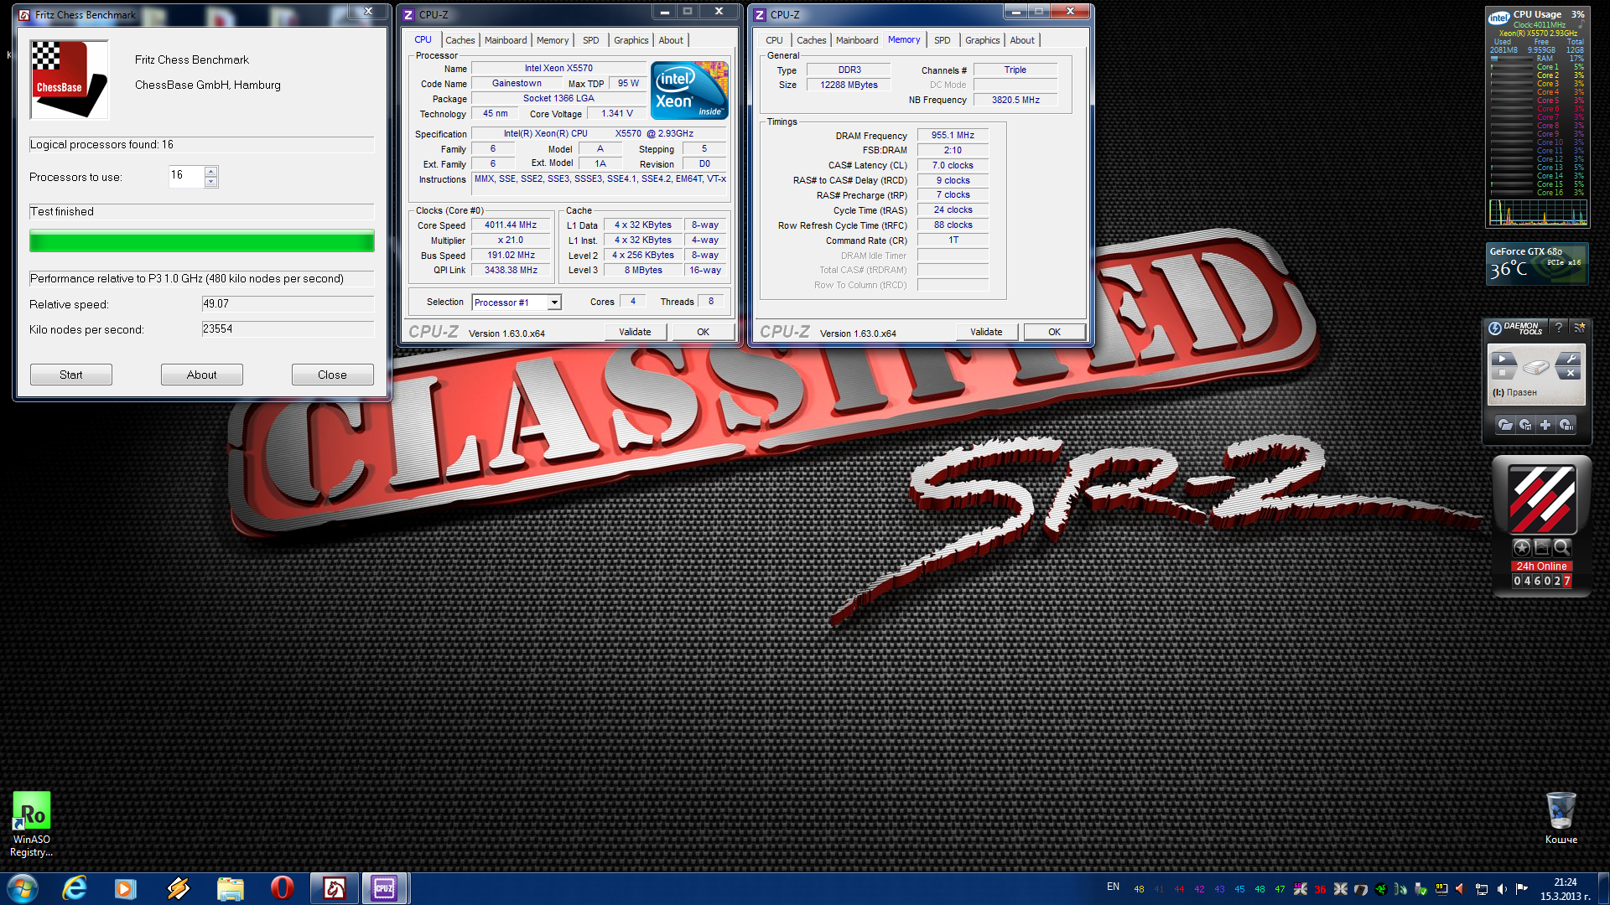Click the CPU usage graph in the gadget
The width and height of the screenshot is (1610, 905).
pyautogui.click(x=1538, y=212)
